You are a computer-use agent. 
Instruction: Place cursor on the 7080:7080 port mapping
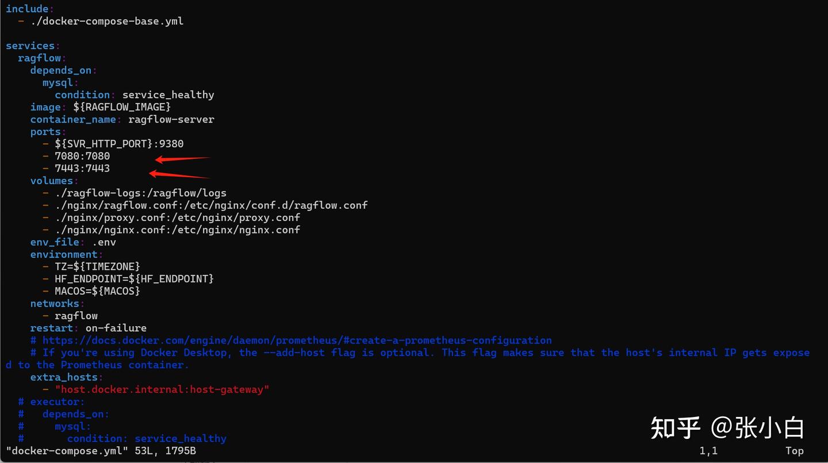pos(82,156)
